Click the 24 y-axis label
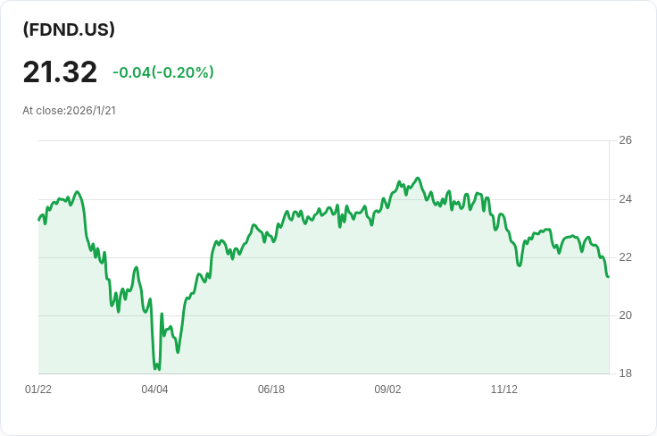657x436 pixels. click(625, 199)
